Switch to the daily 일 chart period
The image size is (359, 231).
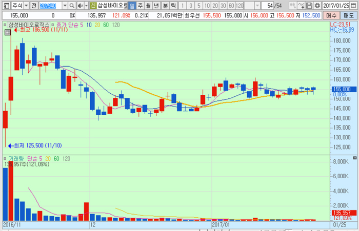click(x=132, y=6)
